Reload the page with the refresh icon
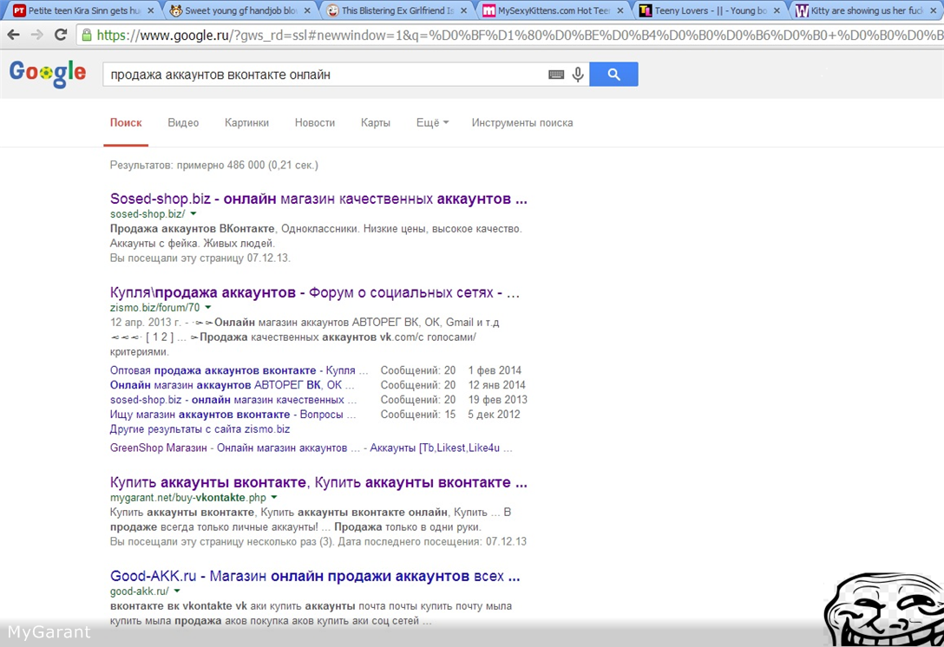 coord(61,35)
